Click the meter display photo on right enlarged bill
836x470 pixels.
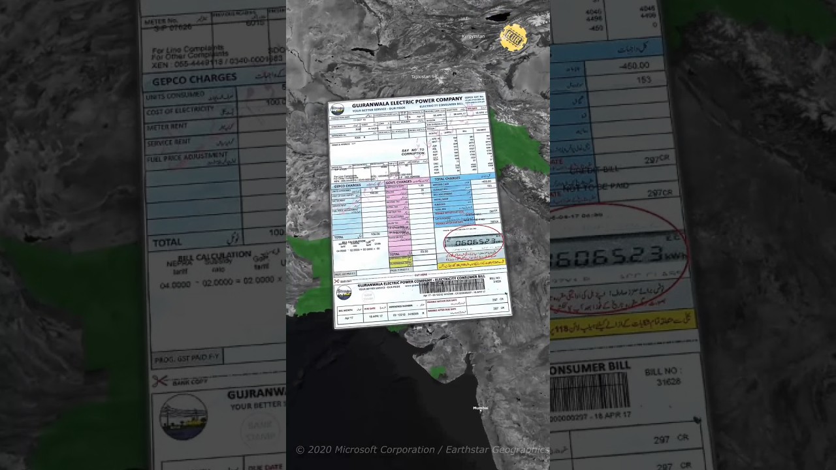pos(619,256)
